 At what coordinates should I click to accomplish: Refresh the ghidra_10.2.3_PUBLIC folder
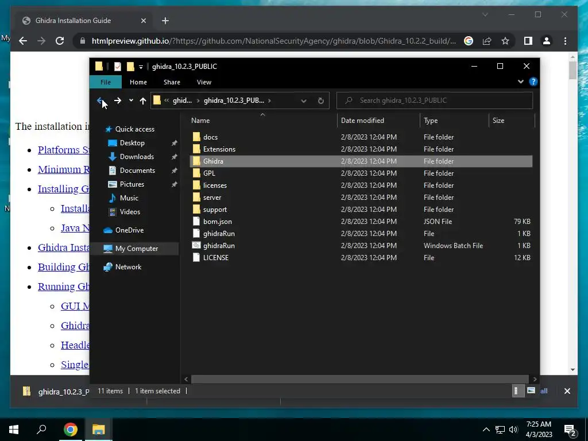tap(320, 100)
